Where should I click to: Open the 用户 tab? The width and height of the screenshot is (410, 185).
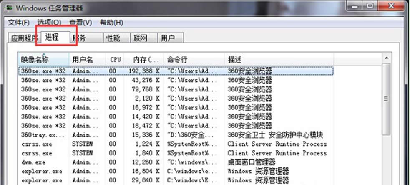pyautogui.click(x=168, y=38)
